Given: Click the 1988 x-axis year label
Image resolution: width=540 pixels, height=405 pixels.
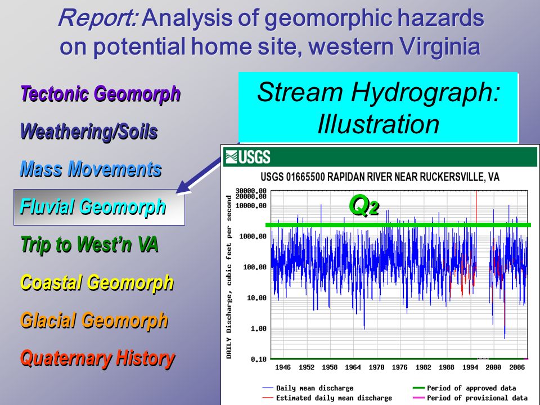Looking at the screenshot, I should (447, 367).
